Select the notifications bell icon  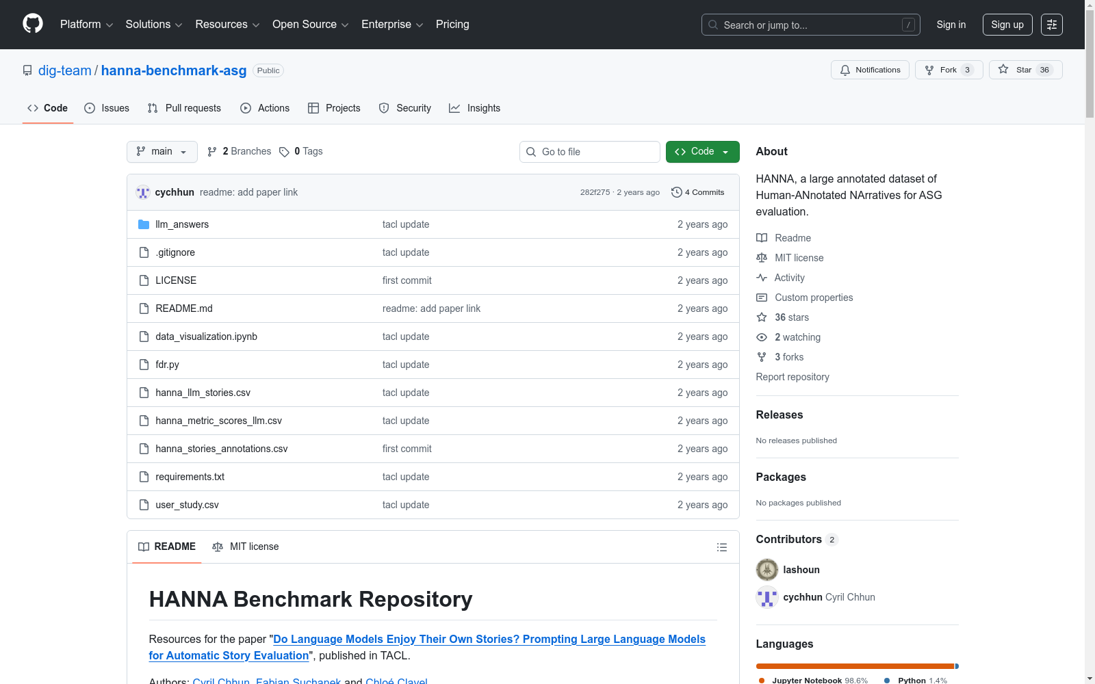[x=845, y=70]
